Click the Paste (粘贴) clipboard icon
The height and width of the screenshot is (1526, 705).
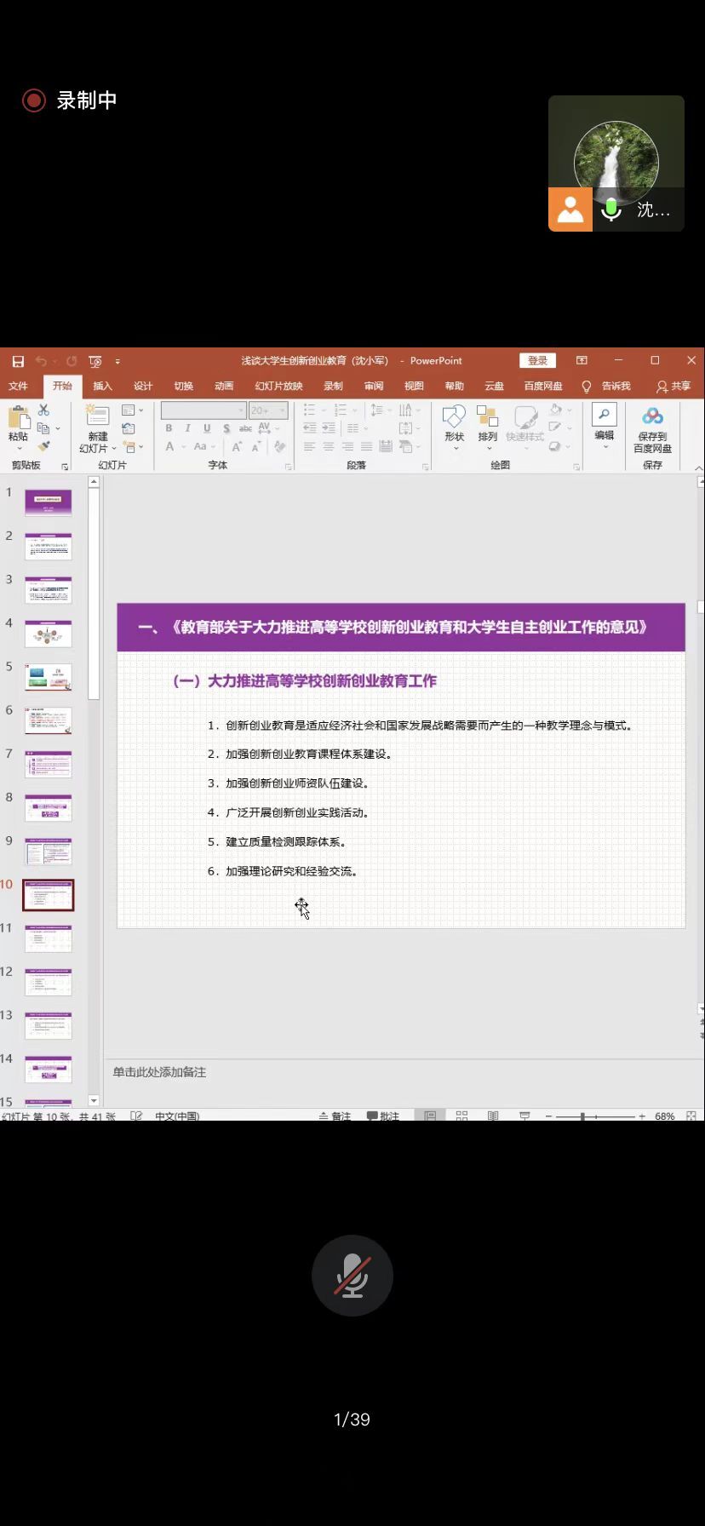pyautogui.click(x=18, y=418)
